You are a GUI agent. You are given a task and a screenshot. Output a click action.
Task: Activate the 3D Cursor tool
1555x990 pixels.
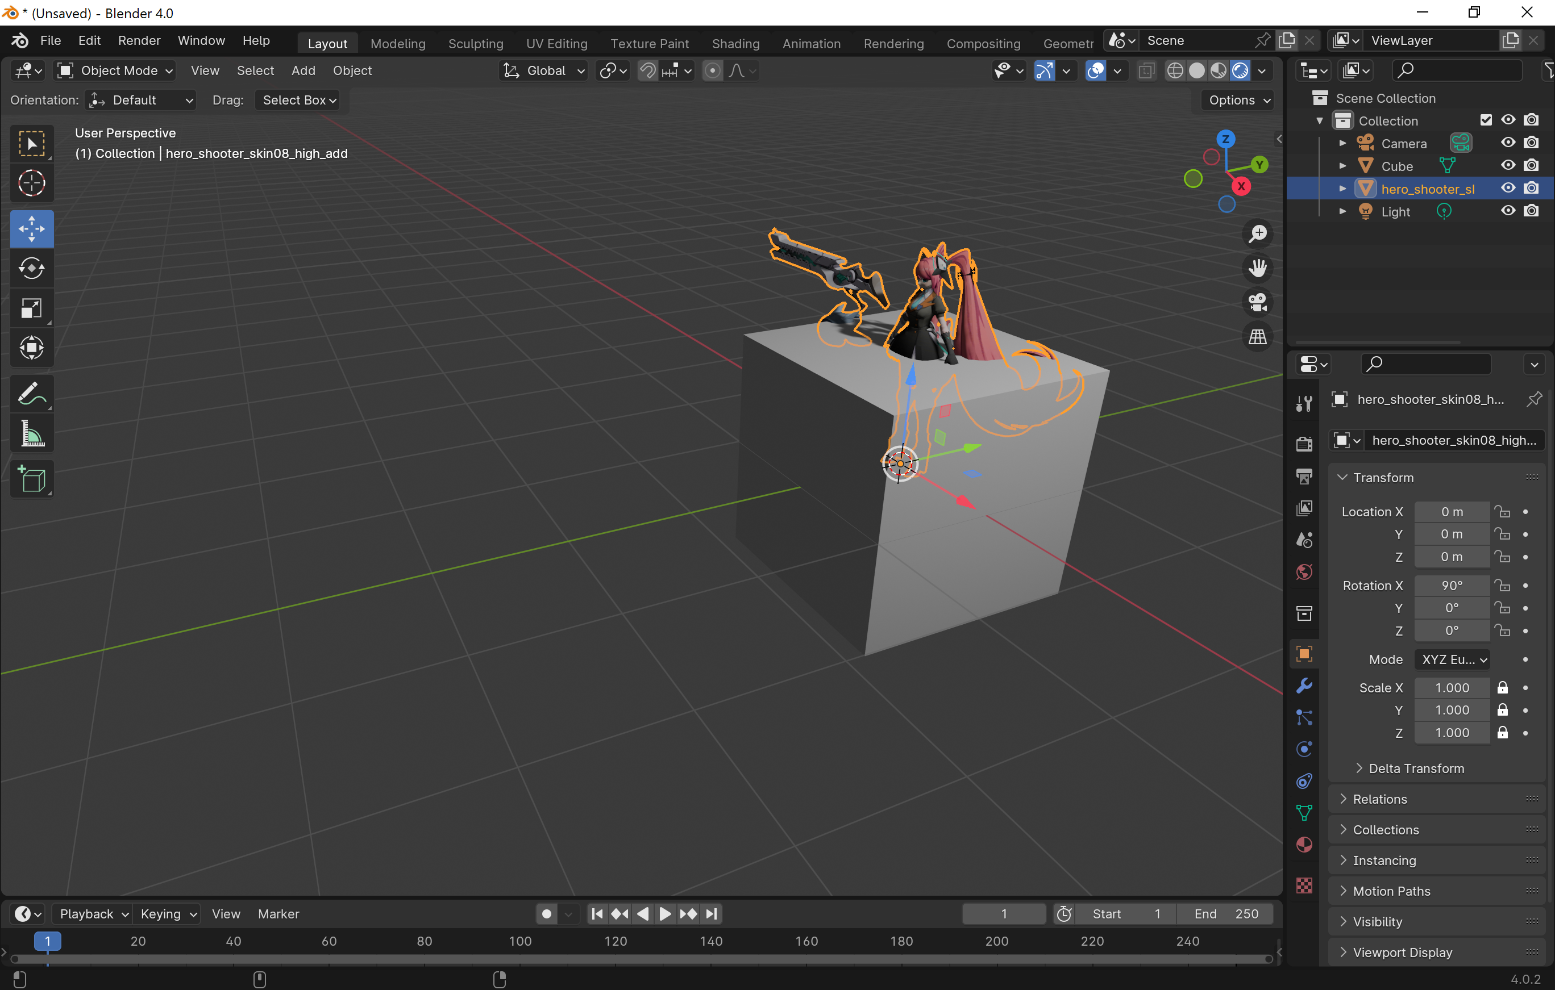pyautogui.click(x=32, y=183)
